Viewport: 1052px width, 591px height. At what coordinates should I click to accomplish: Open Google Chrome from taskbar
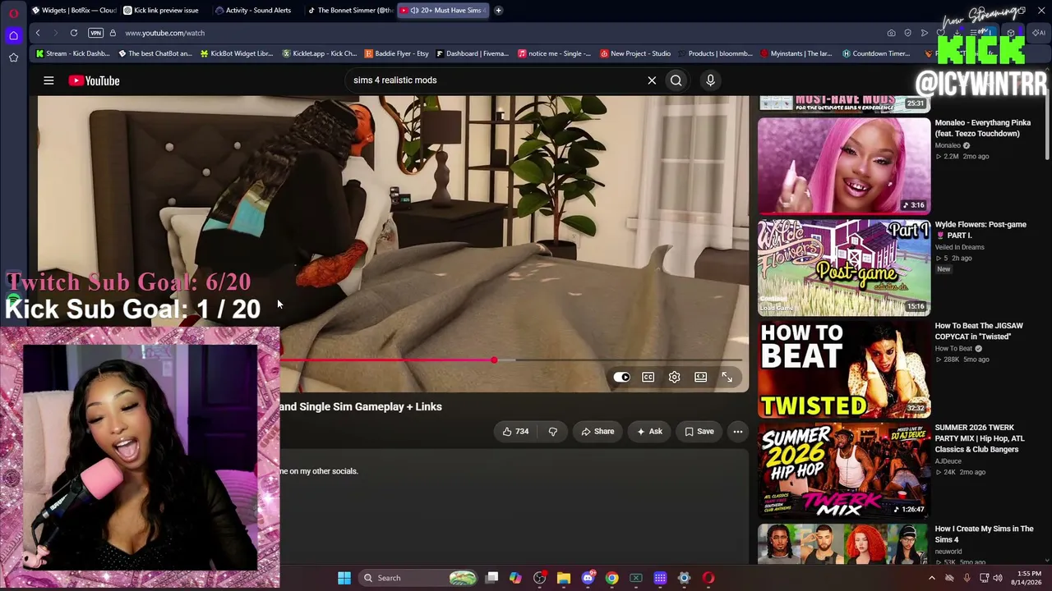611,578
